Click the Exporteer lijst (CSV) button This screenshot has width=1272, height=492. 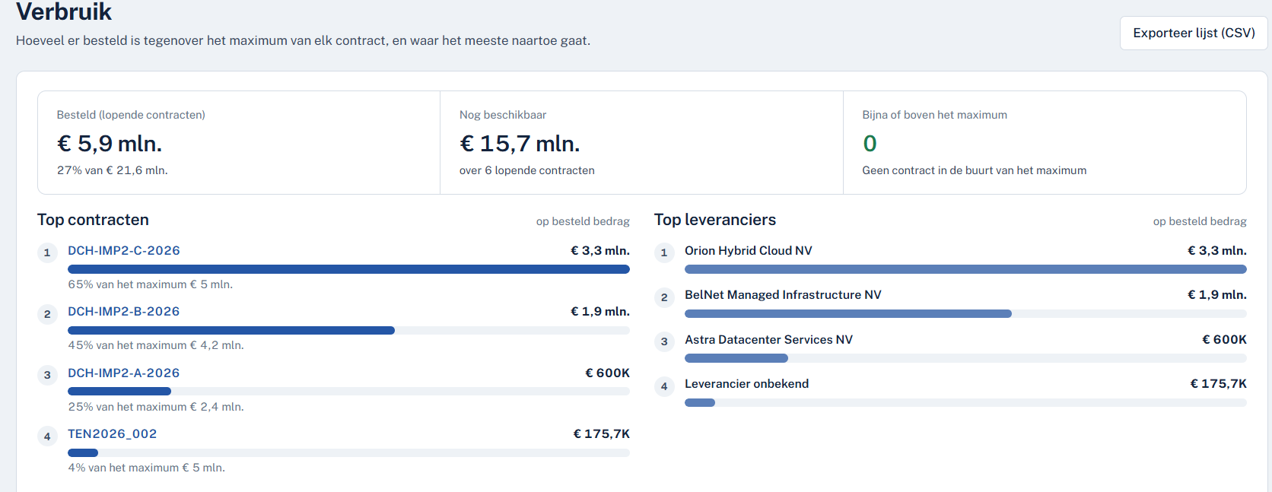[x=1194, y=33]
